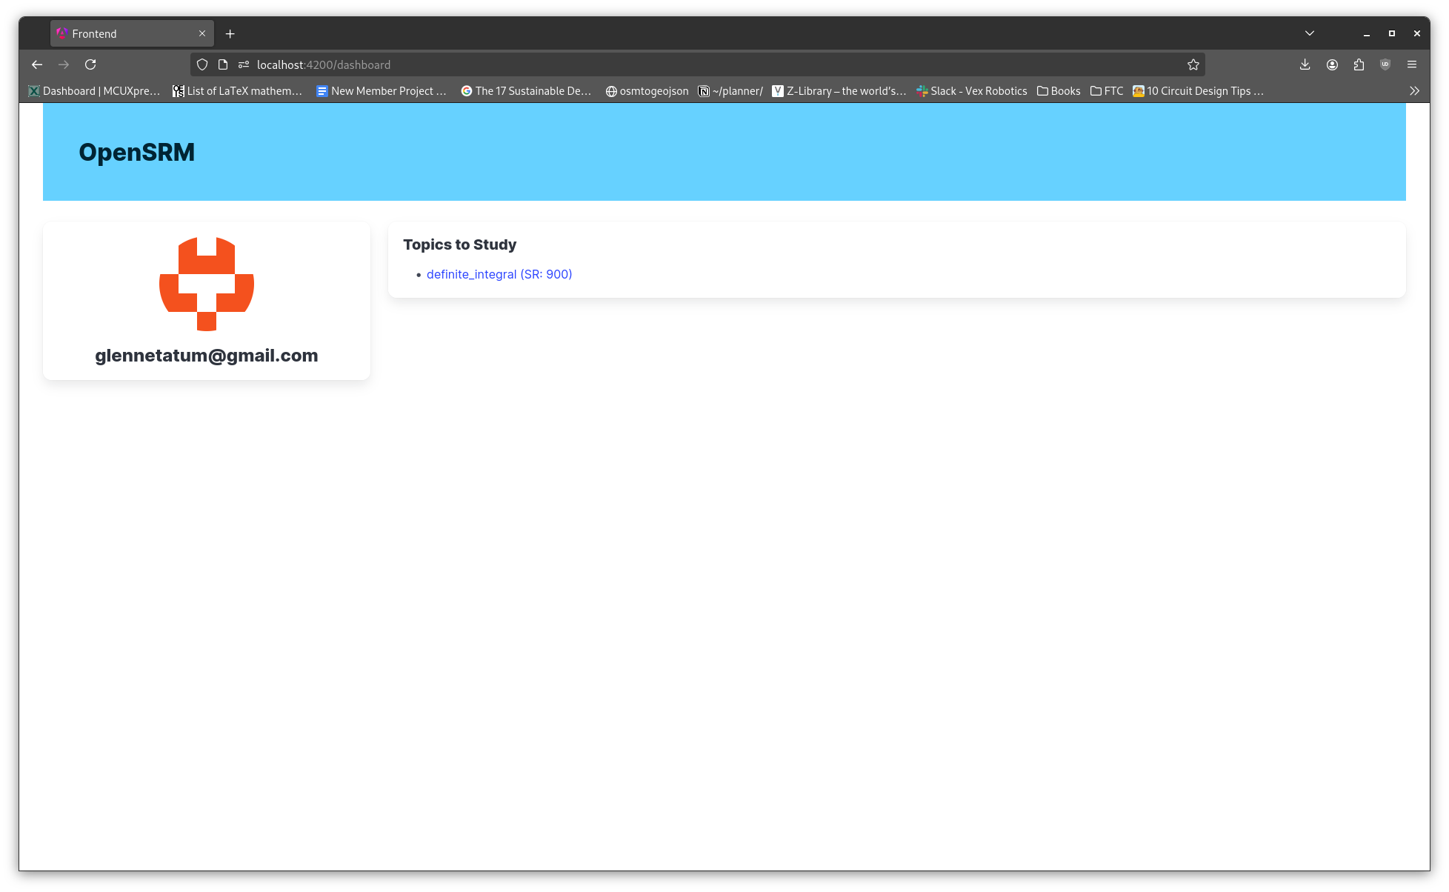The width and height of the screenshot is (1449, 892).
Task: Click the orange user avatar image
Action: 207,284
